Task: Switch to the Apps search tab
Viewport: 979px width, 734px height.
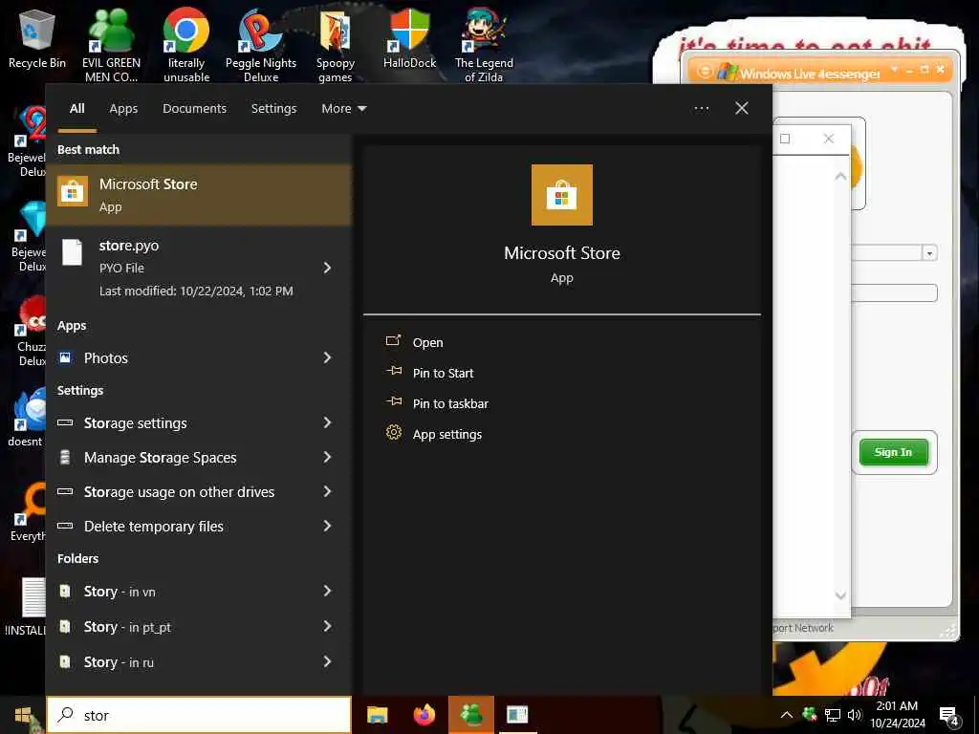Action: [x=123, y=109]
